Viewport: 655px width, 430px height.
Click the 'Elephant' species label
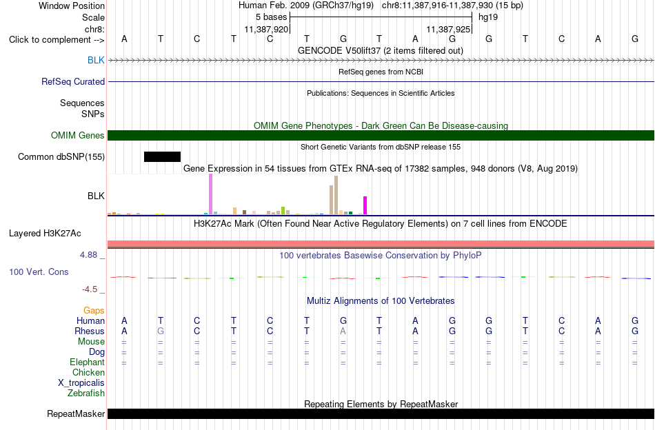pyautogui.click(x=87, y=362)
